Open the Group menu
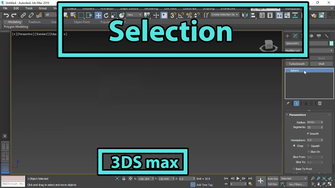The height and width of the screenshot is (188, 335). tap(43, 8)
